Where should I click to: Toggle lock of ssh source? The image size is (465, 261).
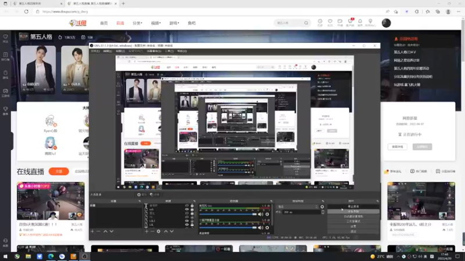pos(192,209)
